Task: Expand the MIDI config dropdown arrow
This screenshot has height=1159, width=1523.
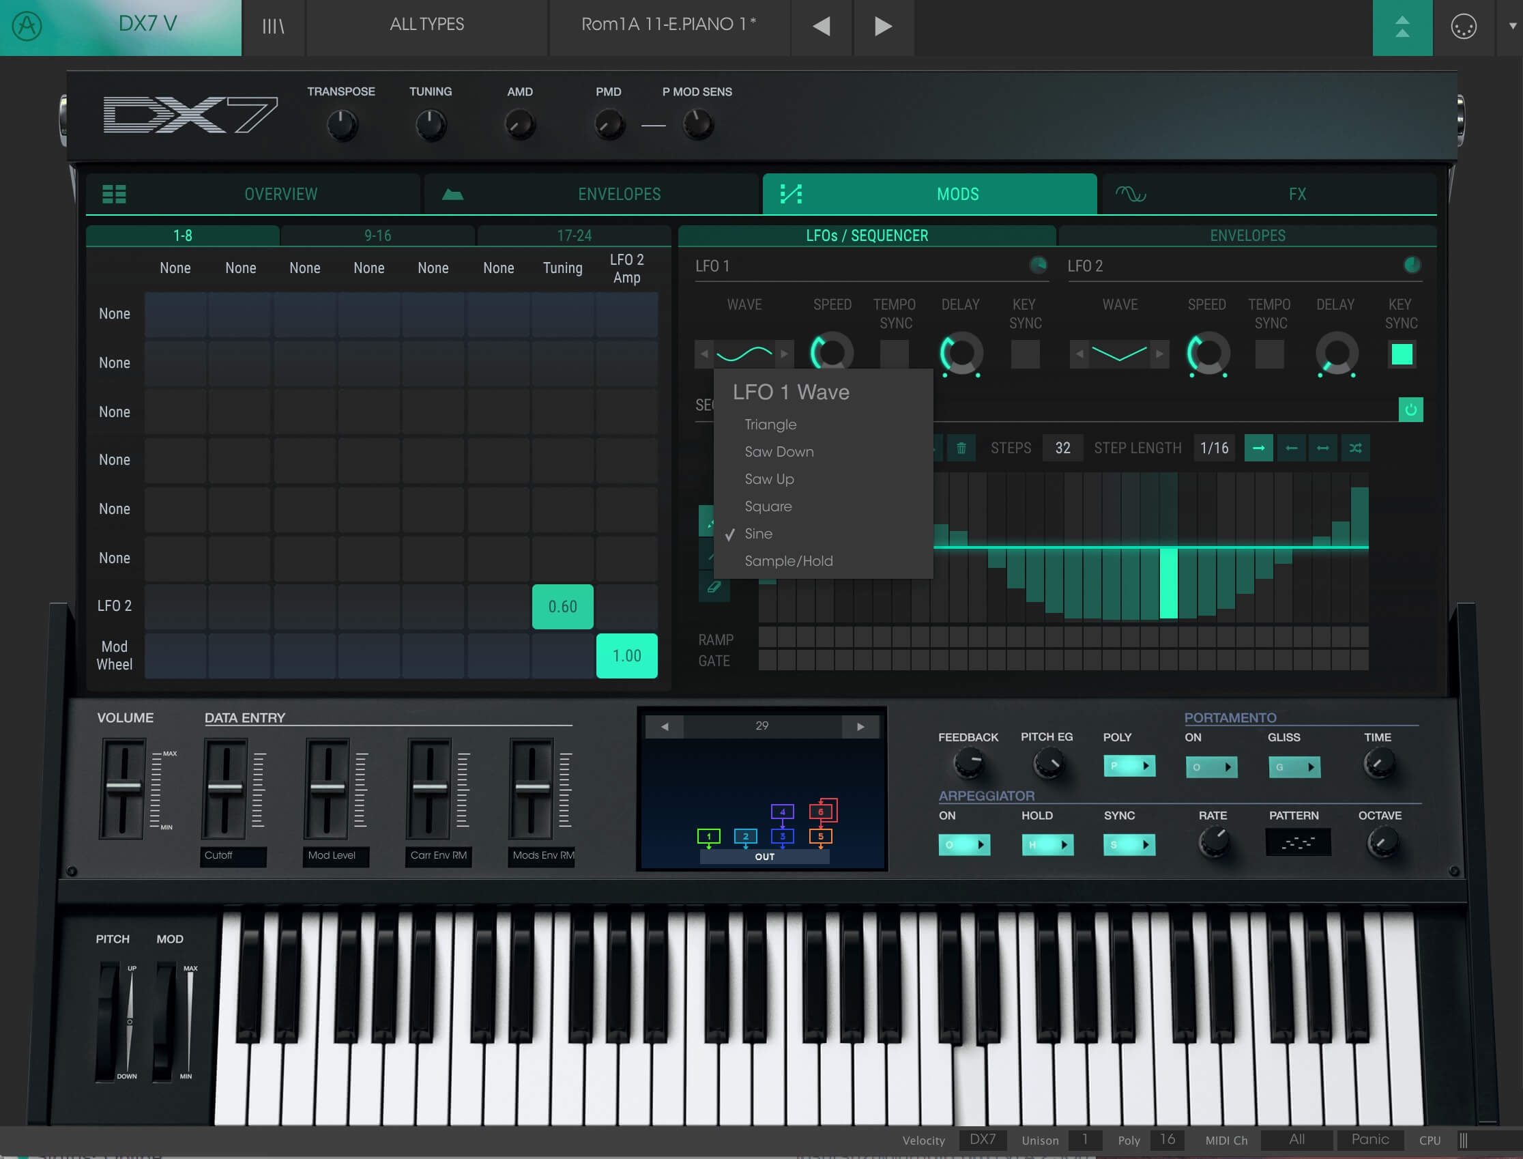Action: (1512, 26)
